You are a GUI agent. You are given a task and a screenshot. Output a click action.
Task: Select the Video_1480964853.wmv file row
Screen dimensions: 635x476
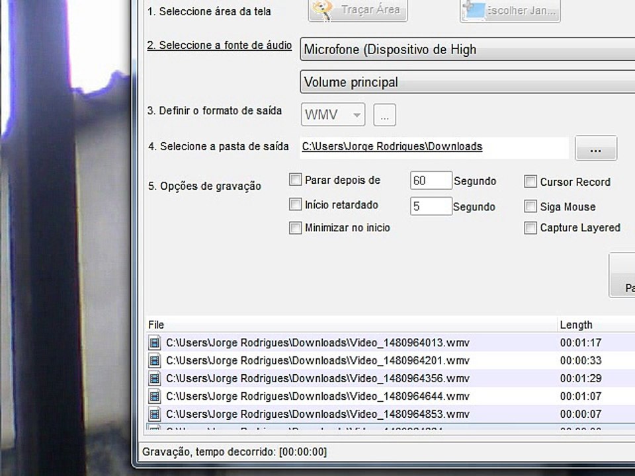[x=390, y=414]
